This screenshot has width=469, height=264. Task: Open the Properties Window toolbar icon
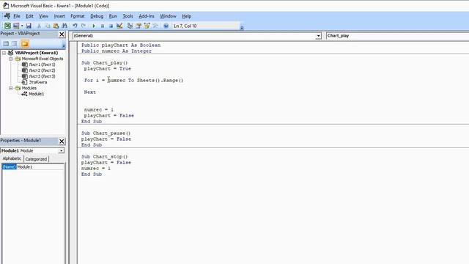[x=139, y=26]
